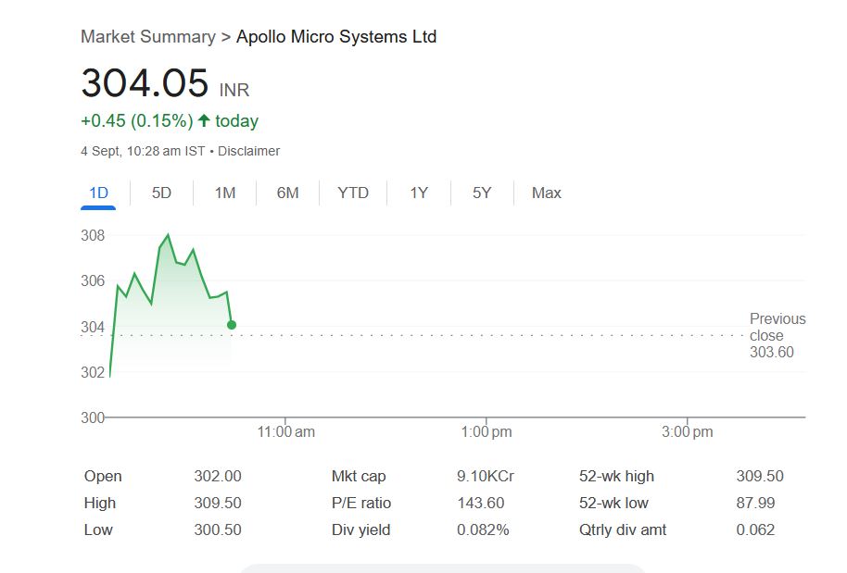847x573 pixels.
Task: Select the 1Y time range
Action: (419, 193)
